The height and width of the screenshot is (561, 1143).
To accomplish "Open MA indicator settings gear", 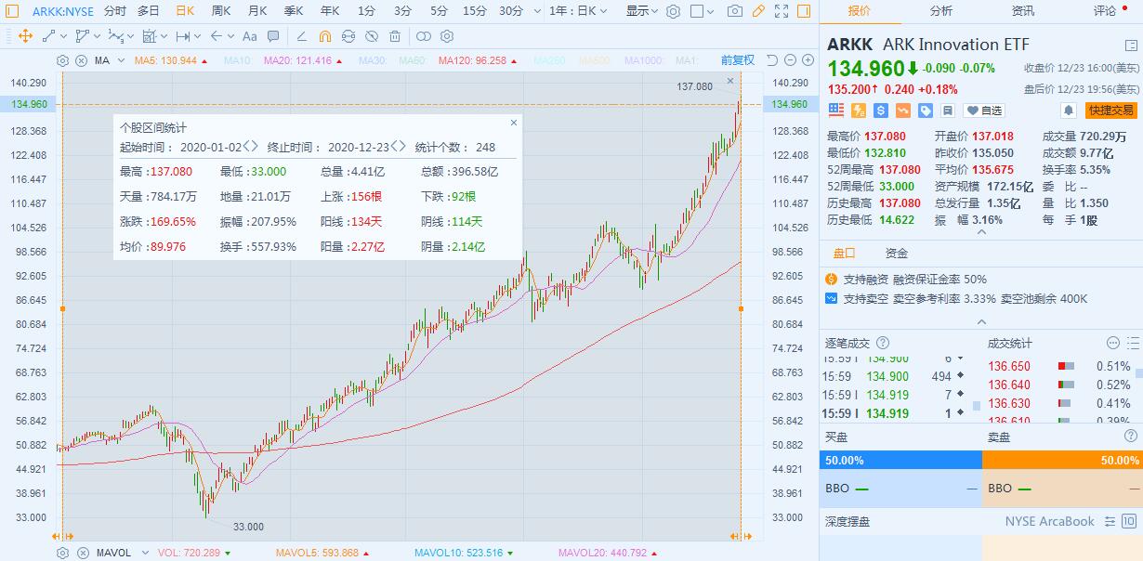I will coord(63,60).
